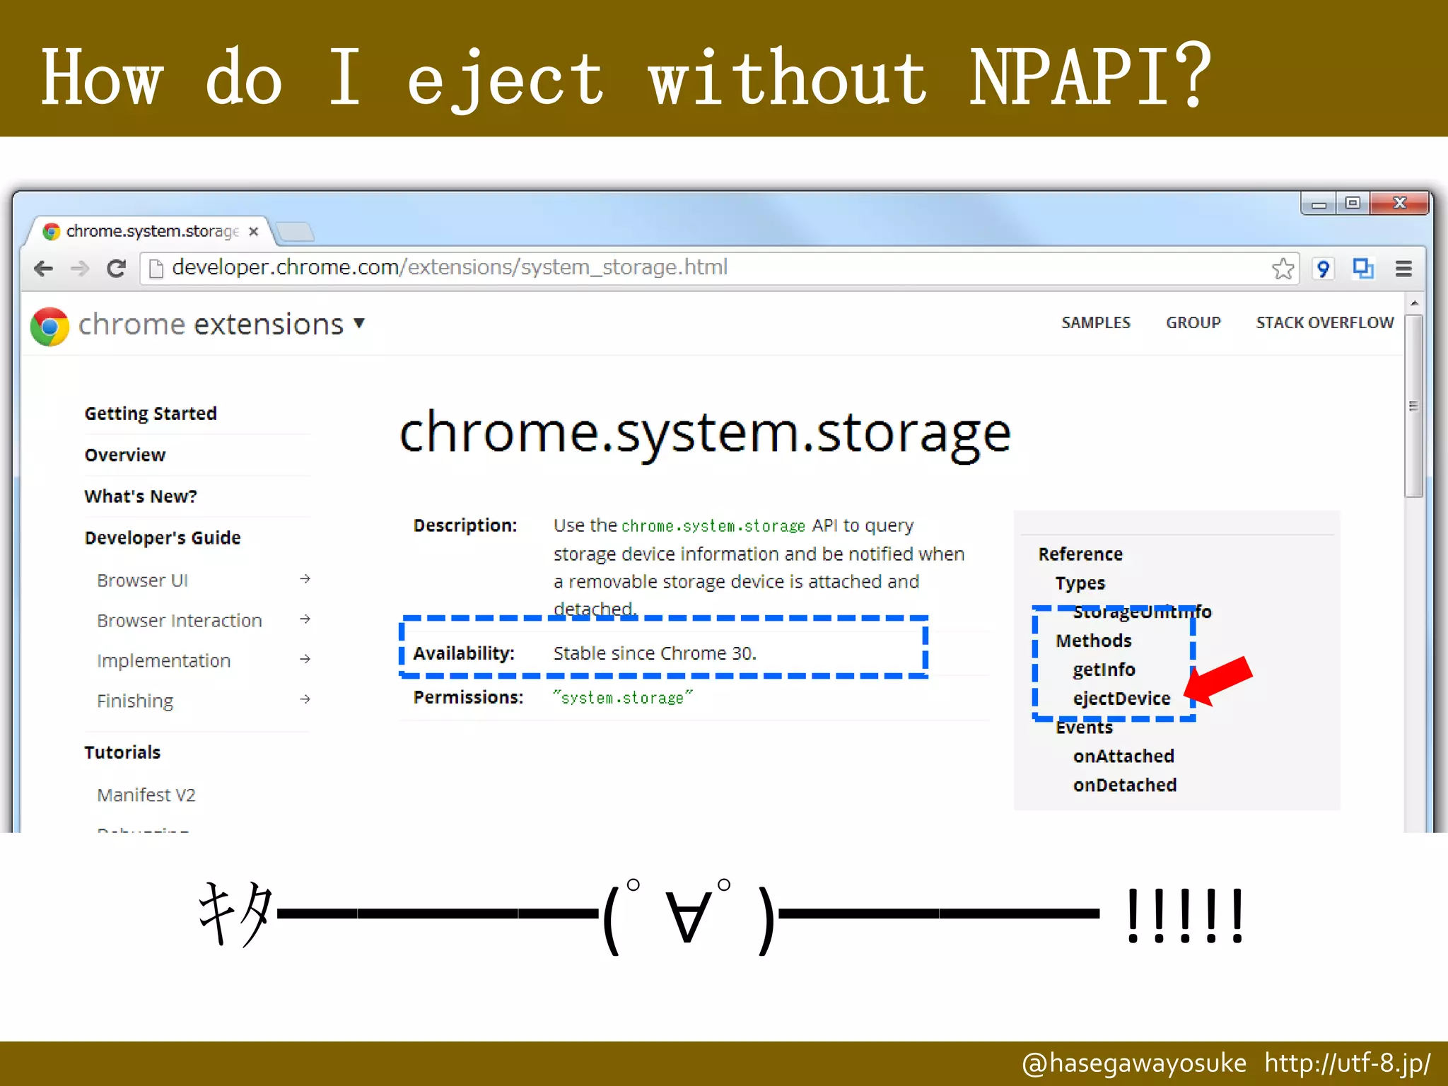Screen dimensions: 1448x1086
Task: Open the Implementation sidebar item
Action: (164, 660)
